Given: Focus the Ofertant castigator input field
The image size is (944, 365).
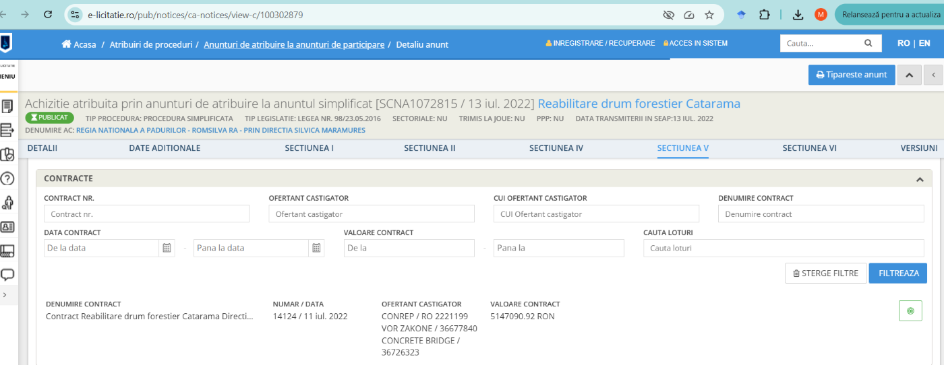Looking at the screenshot, I should coord(372,214).
